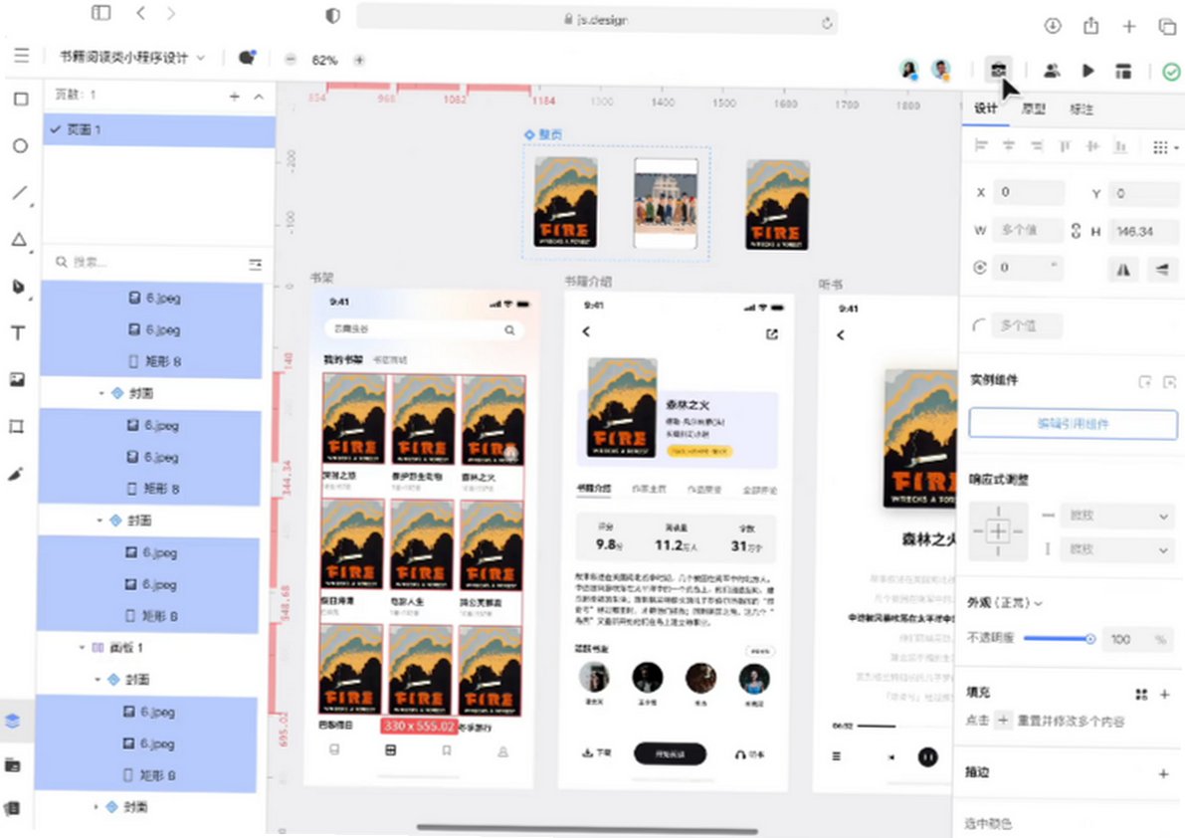1185x838 pixels.
Task: Click audio progress bar in 听书 screen
Action: point(876,727)
